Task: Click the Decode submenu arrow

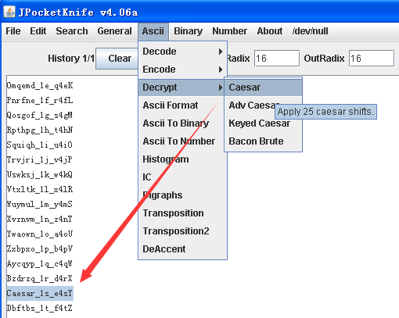Action: [221, 52]
